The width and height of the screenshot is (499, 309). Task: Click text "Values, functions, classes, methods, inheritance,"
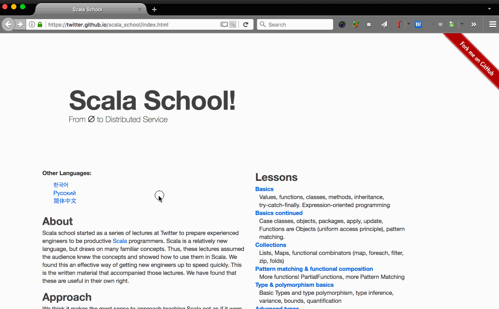point(322,197)
